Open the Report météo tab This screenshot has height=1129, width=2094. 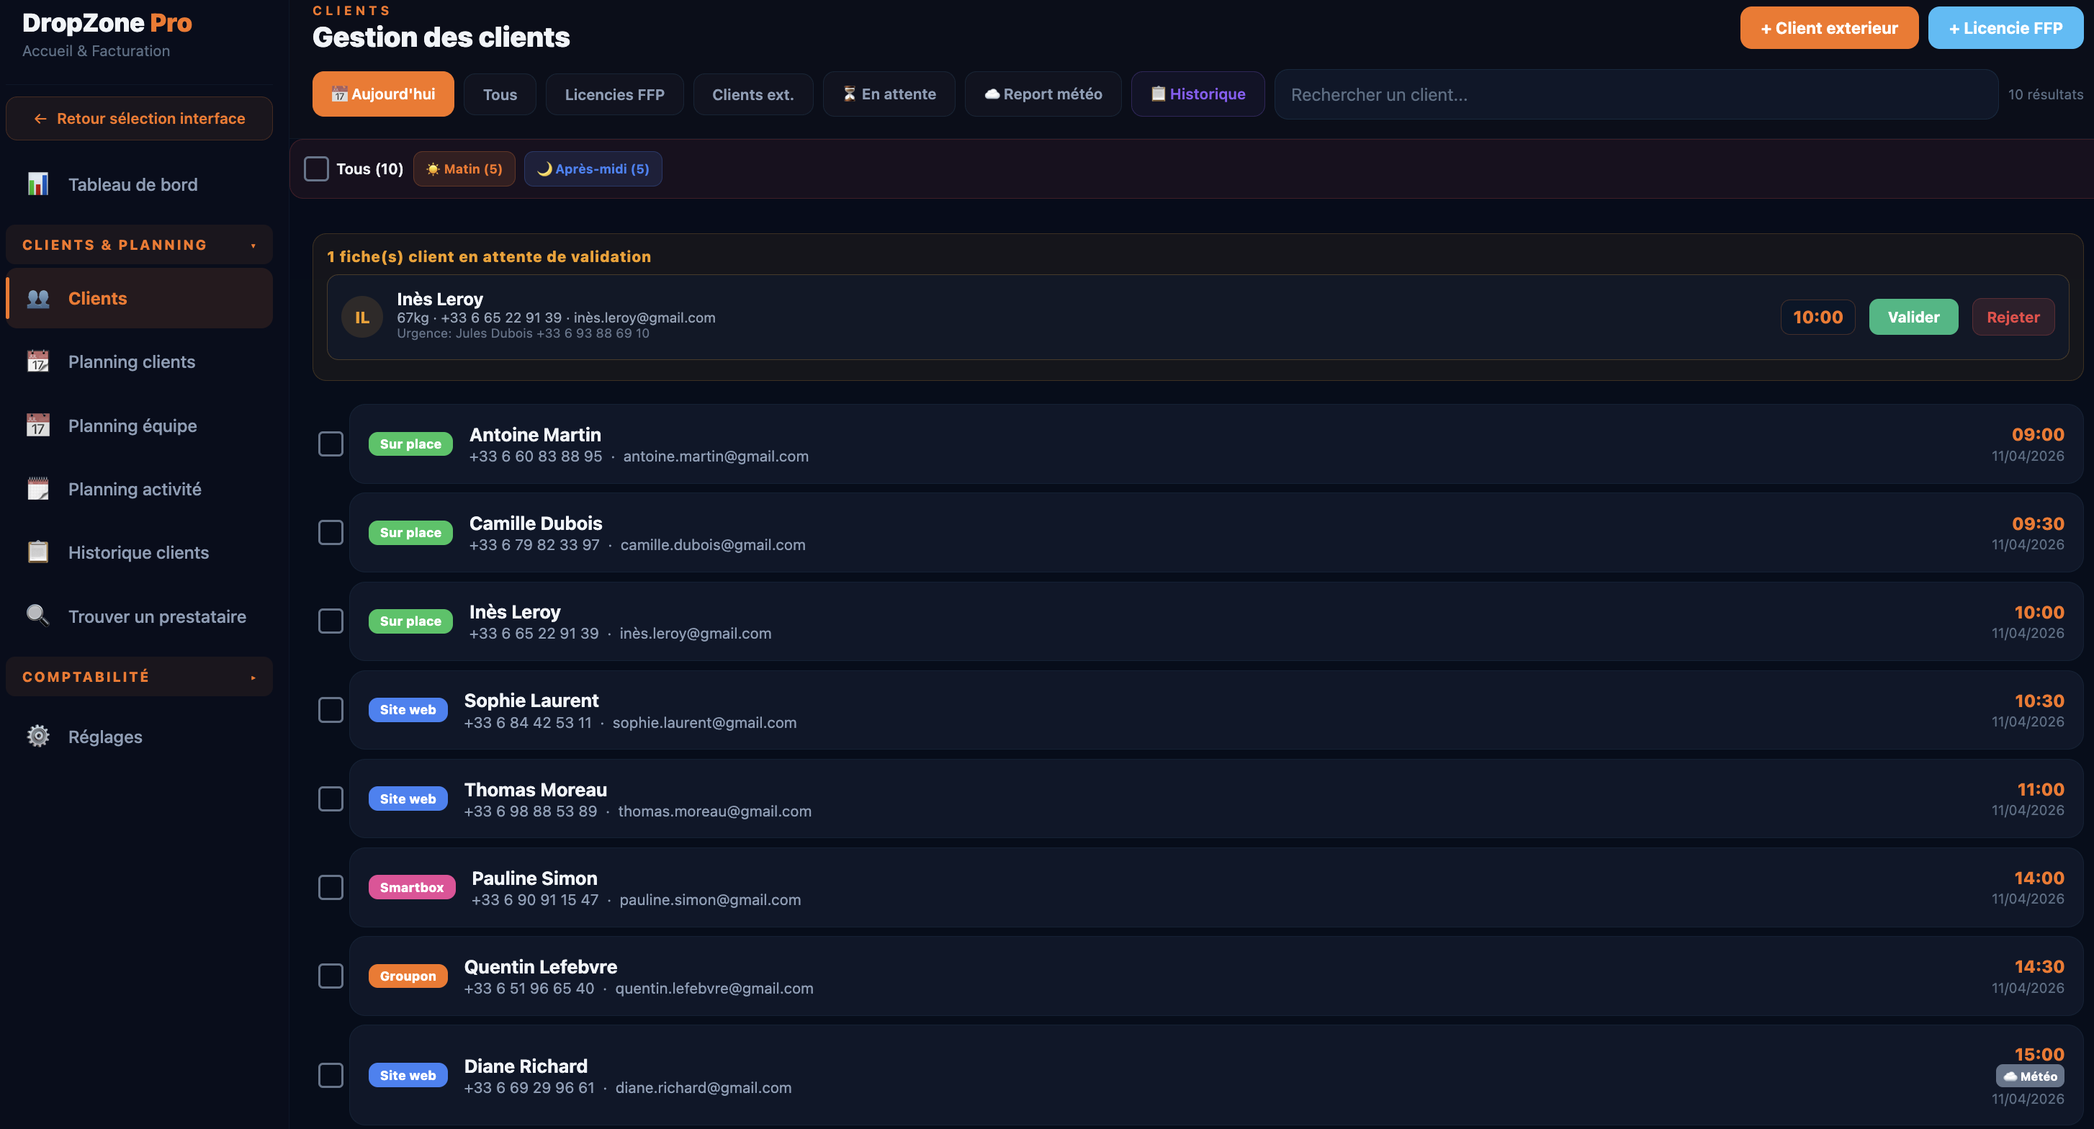point(1042,94)
